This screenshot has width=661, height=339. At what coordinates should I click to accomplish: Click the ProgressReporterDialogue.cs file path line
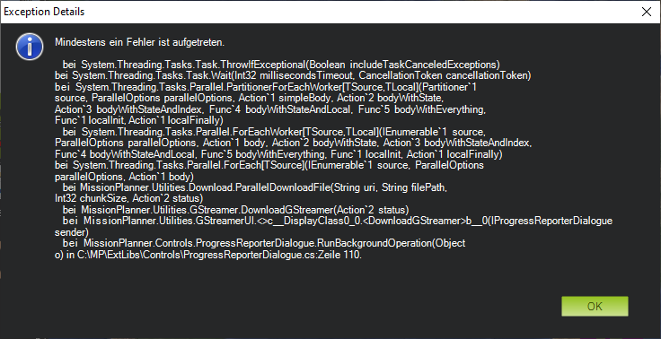(208, 255)
